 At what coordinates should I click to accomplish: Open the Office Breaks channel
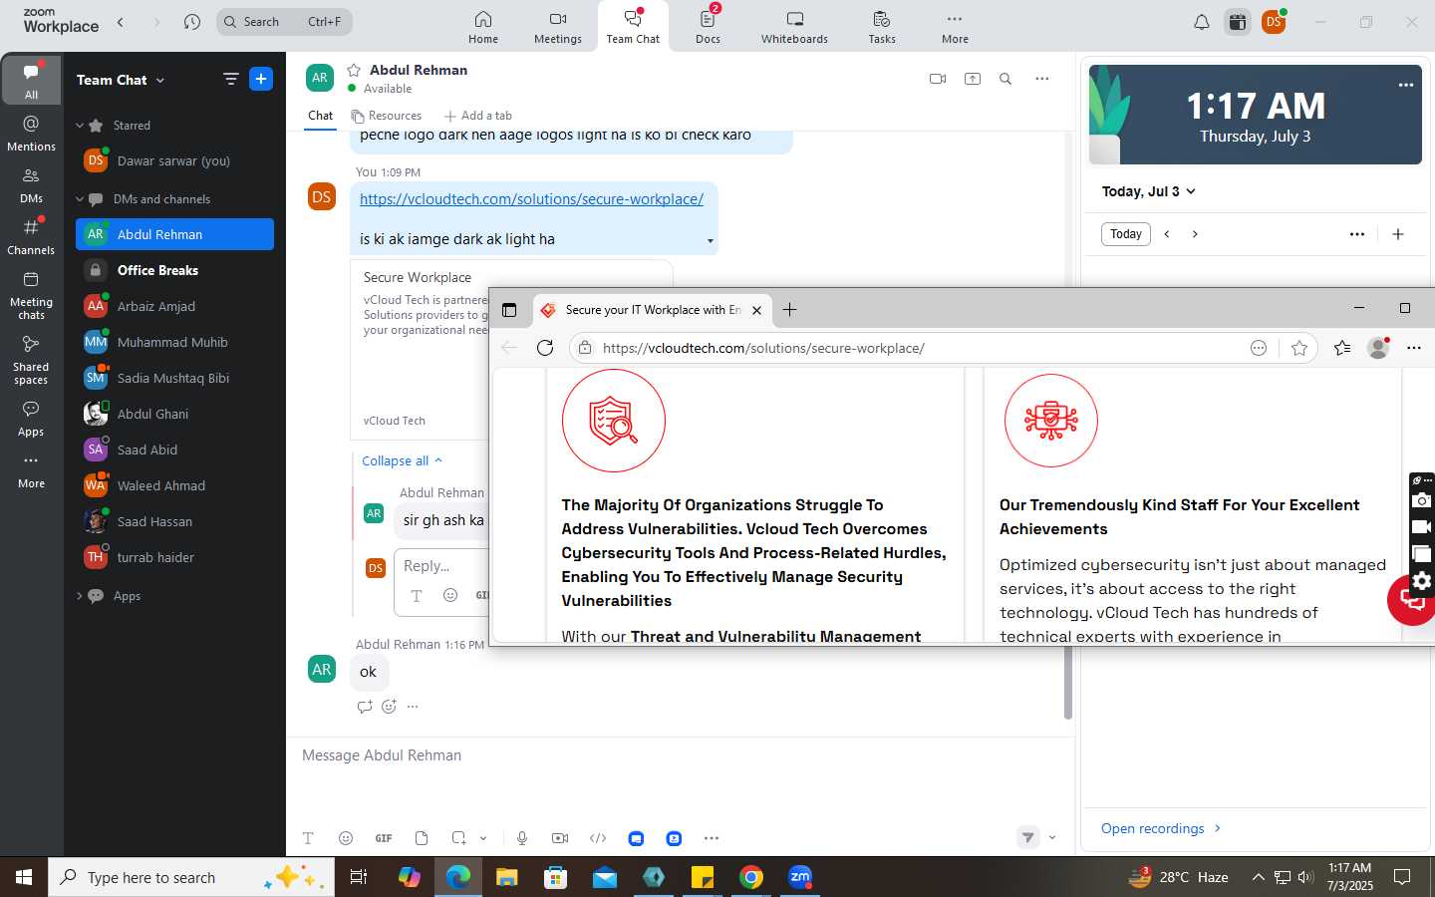174,270
